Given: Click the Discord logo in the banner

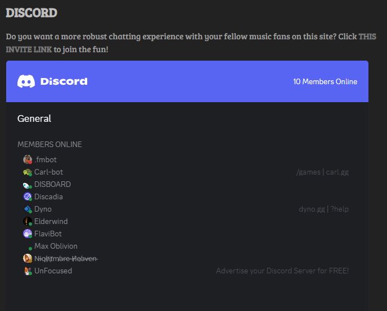Looking at the screenshot, I should [52, 81].
